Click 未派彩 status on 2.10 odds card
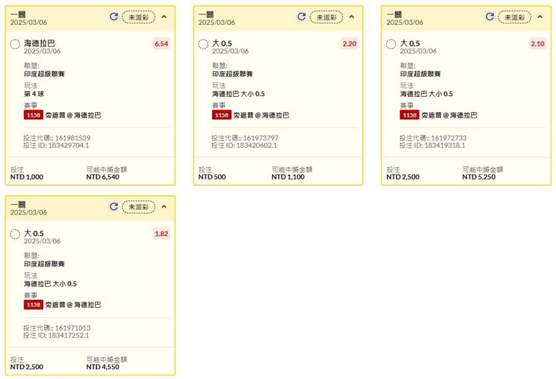 514,17
